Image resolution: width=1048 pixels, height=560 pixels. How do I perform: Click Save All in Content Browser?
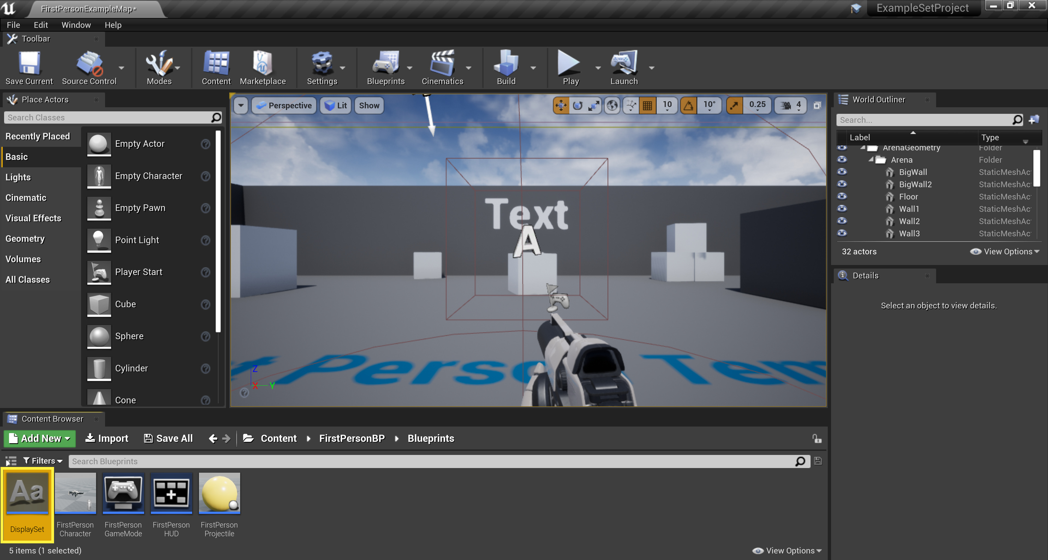click(x=168, y=438)
